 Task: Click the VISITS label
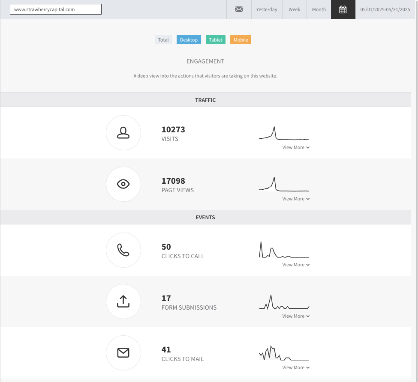[170, 139]
